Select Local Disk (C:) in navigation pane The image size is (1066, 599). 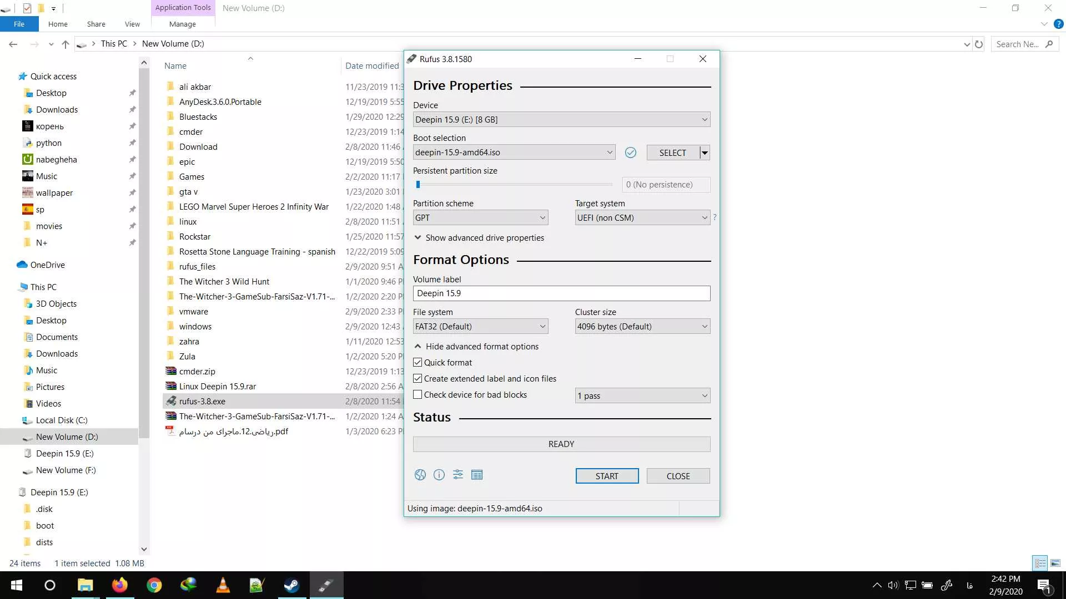point(62,420)
